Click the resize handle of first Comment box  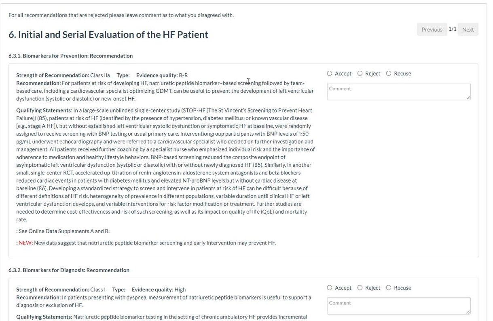[x=468, y=98]
